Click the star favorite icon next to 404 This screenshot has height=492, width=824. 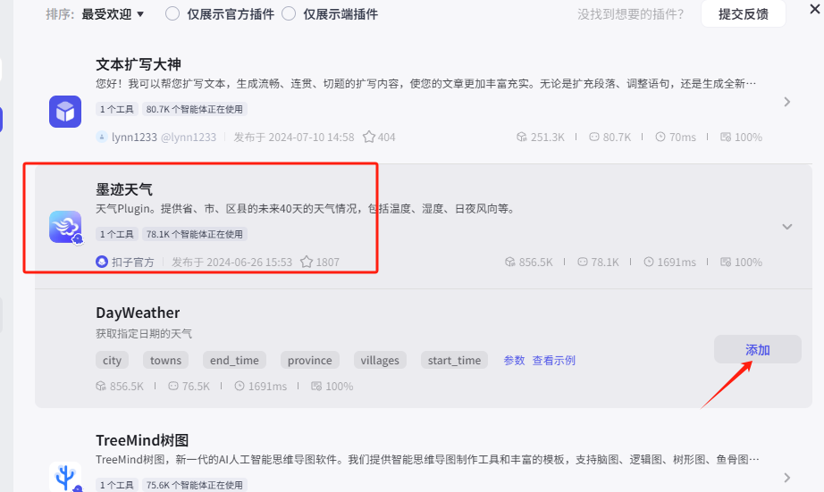tap(369, 137)
